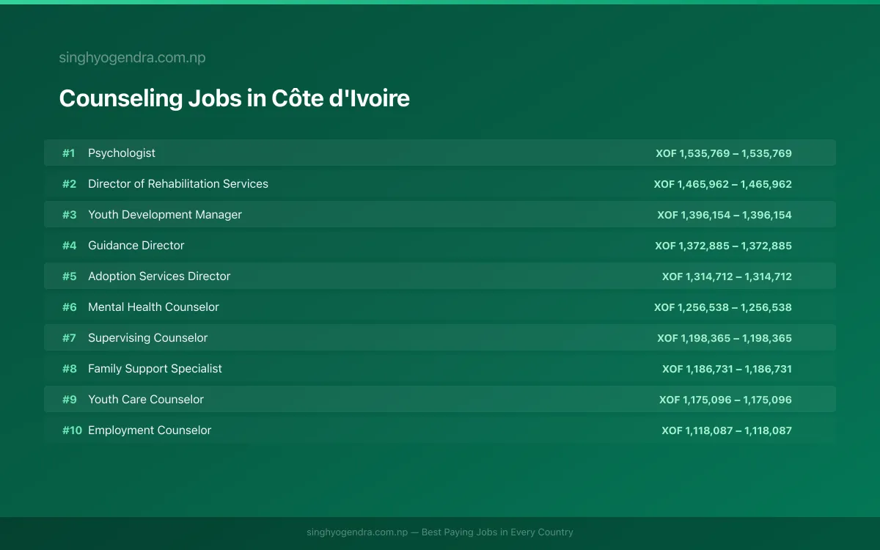Select Adoption Services Director job title
Image resolution: width=880 pixels, height=550 pixels.
pos(159,276)
